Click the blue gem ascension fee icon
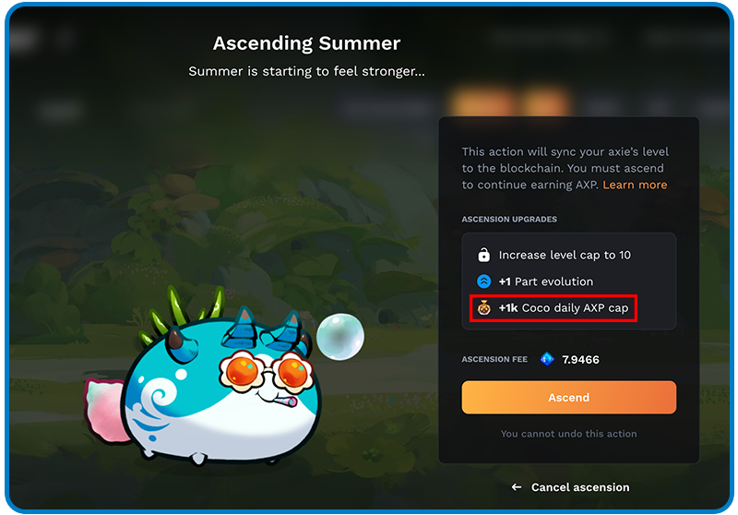This screenshot has height=515, width=738. click(x=547, y=359)
